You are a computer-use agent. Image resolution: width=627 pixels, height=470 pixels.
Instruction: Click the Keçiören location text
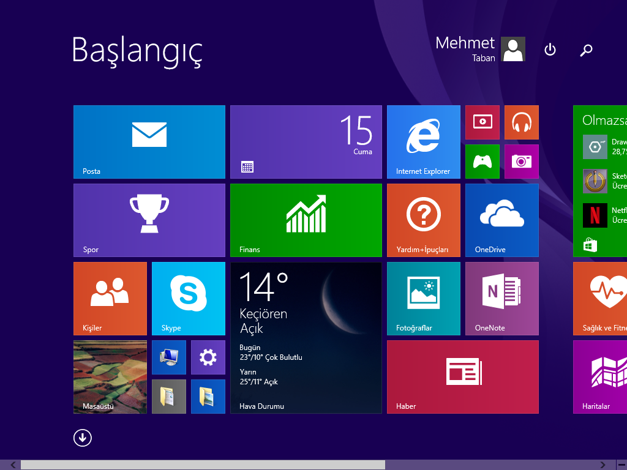pos(263,314)
